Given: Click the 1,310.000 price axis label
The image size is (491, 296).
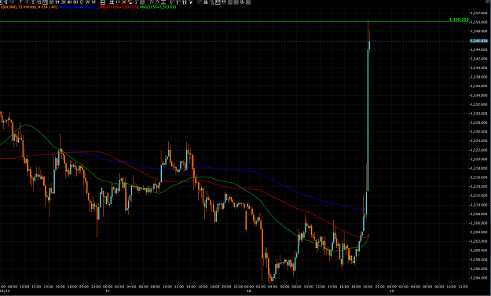Looking at the screenshot, I should 478,205.
